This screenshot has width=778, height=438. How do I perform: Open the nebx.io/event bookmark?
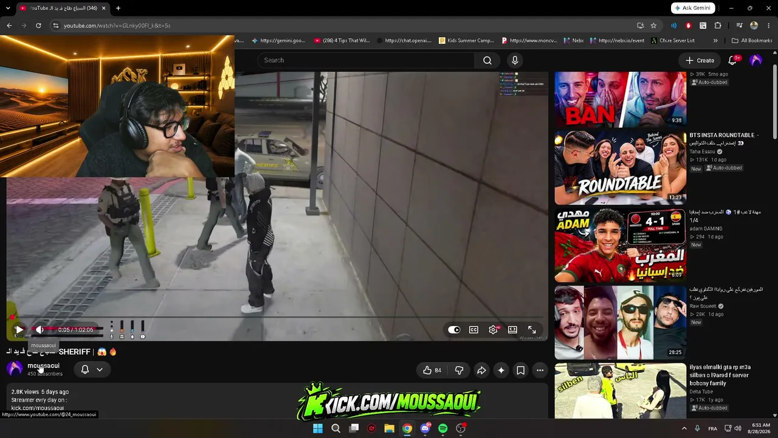pyautogui.click(x=617, y=41)
